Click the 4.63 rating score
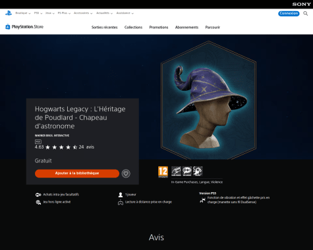Image resolution: width=313 pixels, height=250 pixels. pyautogui.click(x=39, y=147)
